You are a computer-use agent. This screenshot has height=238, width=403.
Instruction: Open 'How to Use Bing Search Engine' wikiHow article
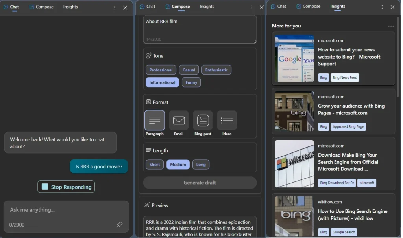(352, 215)
